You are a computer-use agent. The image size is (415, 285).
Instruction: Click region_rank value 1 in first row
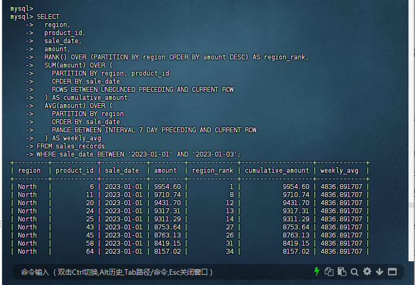tap(231, 187)
